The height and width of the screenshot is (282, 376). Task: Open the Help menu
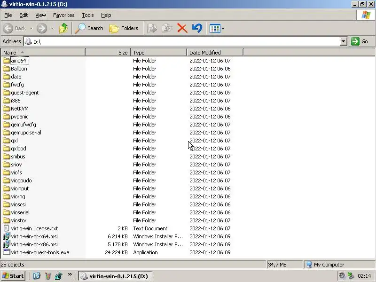tap(106, 15)
